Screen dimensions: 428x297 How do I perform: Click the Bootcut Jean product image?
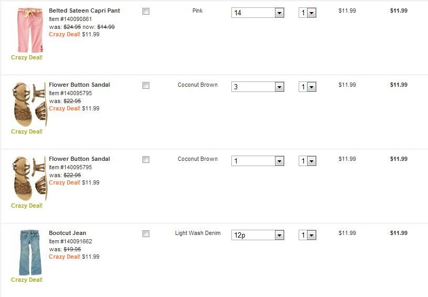tap(30, 252)
